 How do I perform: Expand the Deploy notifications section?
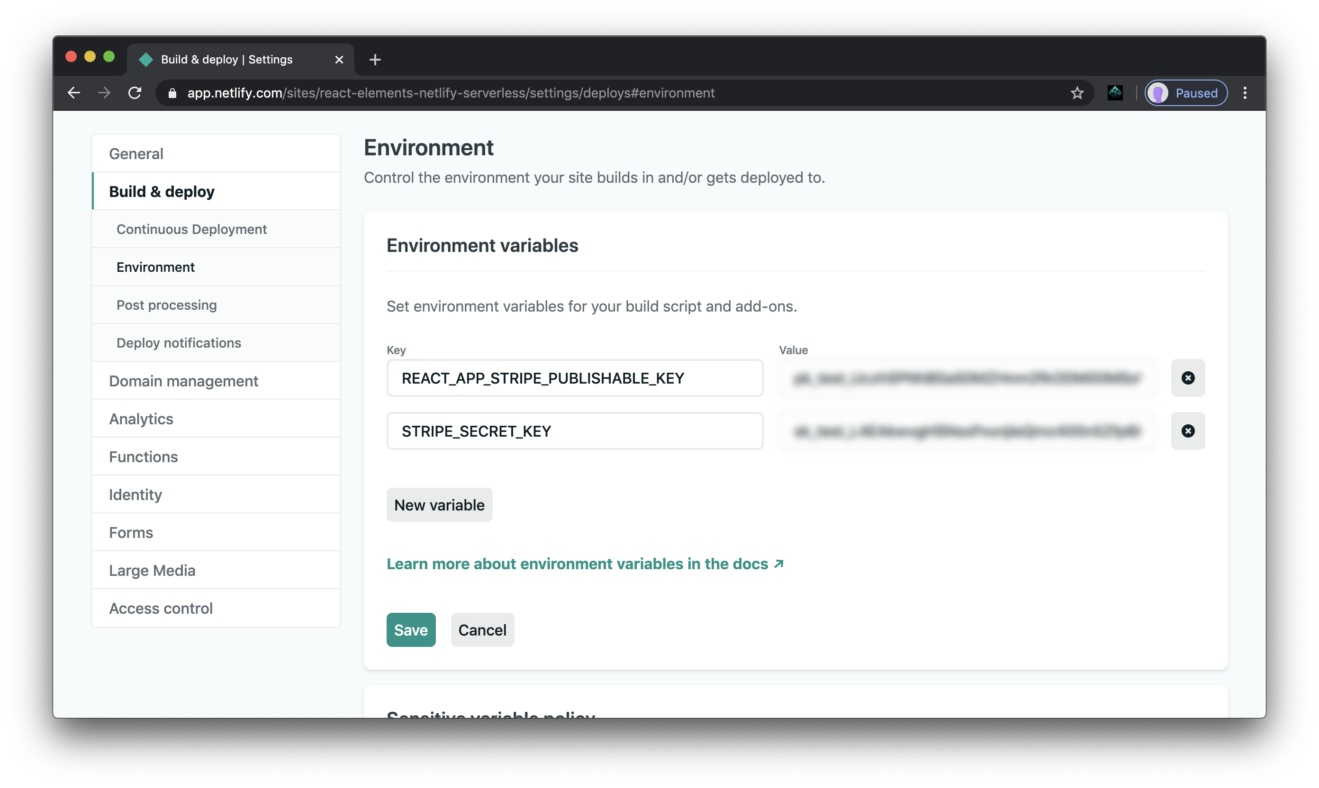178,342
